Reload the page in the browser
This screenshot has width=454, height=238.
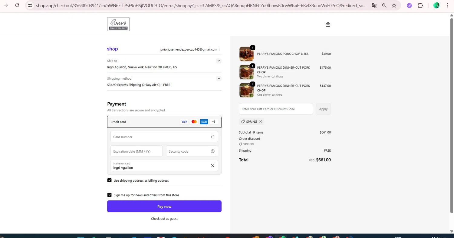pyautogui.click(x=17, y=5)
